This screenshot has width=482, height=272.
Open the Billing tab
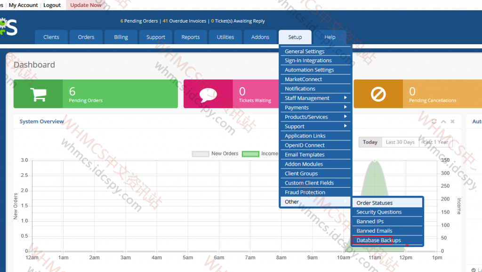pos(121,37)
